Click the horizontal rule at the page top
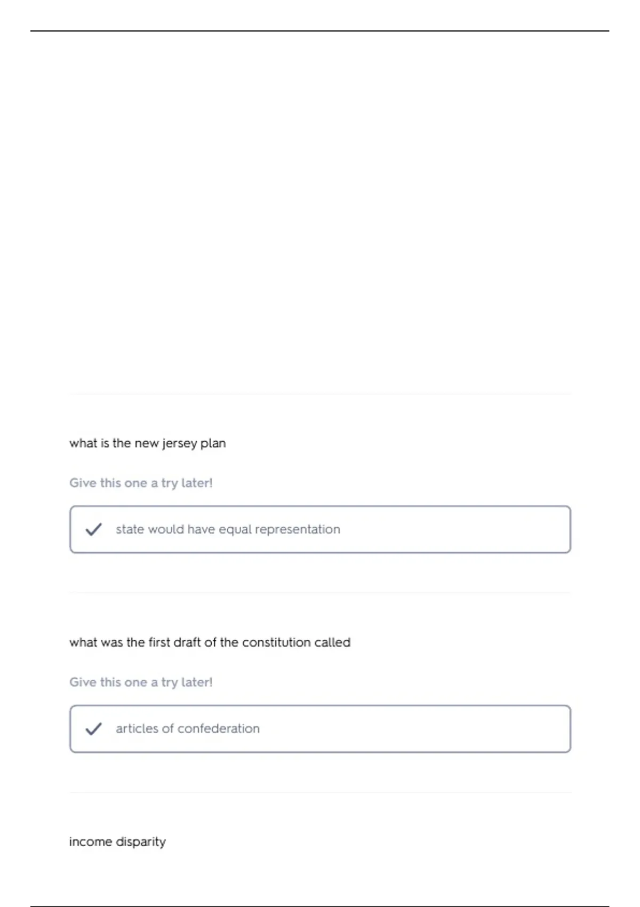The image size is (640, 907). point(320,31)
